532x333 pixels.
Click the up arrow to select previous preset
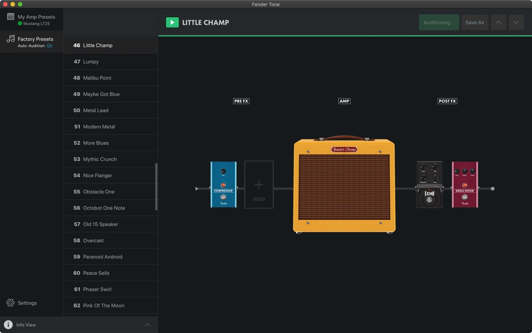497,22
